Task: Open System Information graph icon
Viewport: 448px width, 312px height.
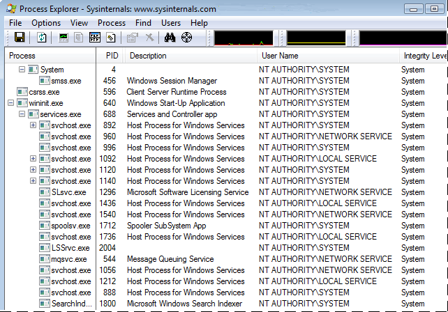Action: (x=64, y=37)
